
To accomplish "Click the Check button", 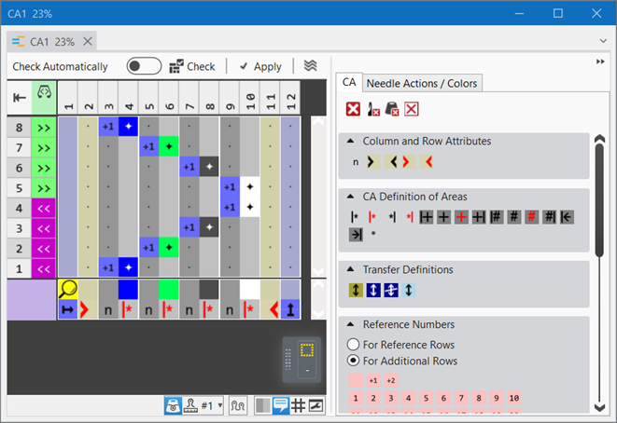I will (x=191, y=66).
